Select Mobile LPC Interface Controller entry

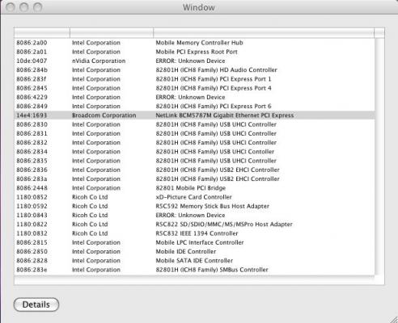[200, 242]
